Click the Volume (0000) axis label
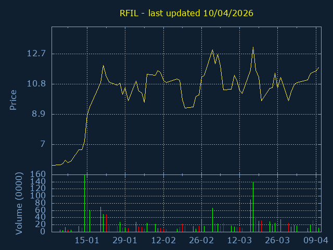 pos(19,203)
